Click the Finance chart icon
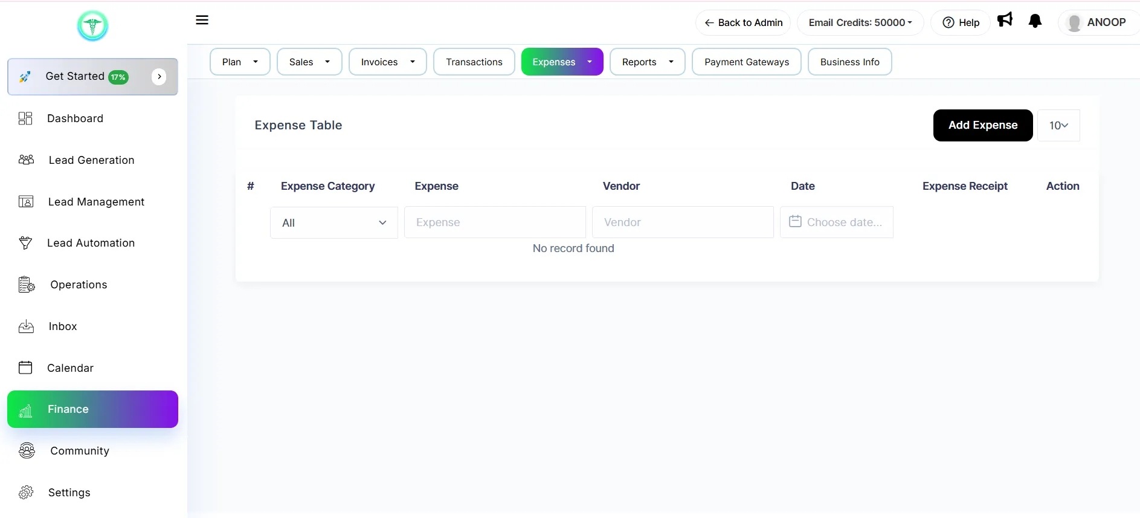 [x=25, y=411]
